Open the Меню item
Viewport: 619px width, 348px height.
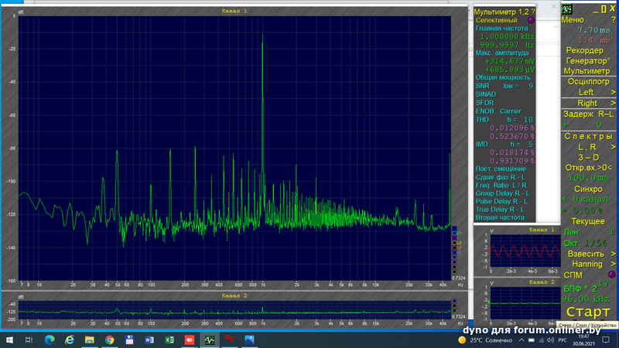[x=573, y=19]
